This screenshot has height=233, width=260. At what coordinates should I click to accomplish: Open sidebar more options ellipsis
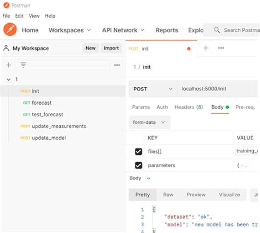point(117,65)
